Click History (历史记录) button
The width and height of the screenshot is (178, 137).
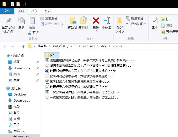click(x=169, y=32)
